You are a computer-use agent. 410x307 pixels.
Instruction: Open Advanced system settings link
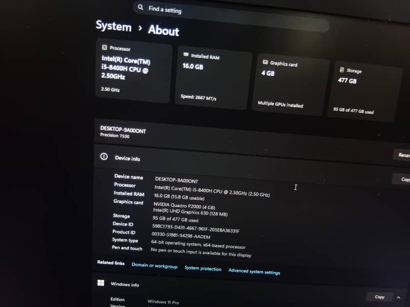(254, 272)
